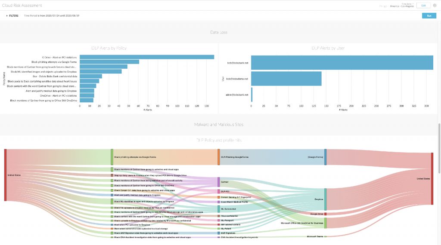Click the ML-Screenshot profile node
This screenshot has width=441, height=245.
click(x=219, y=209)
